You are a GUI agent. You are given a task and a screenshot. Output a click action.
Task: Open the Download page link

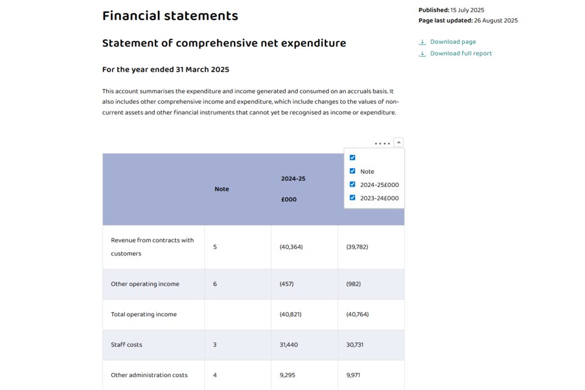(x=453, y=42)
